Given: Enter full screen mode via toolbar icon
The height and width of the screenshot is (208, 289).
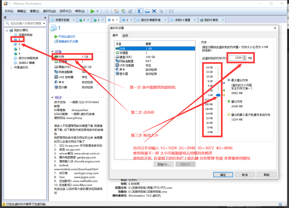Looking at the screenshot, I should click(x=154, y=11).
